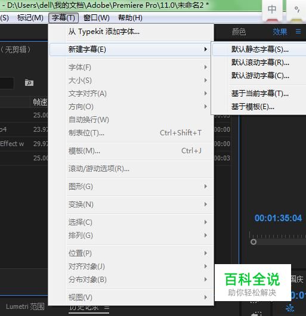Click 制表位(T) menu entry

click(x=131, y=133)
